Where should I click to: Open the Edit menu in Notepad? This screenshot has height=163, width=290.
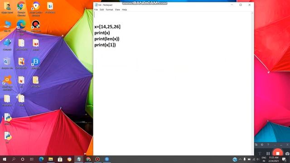pyautogui.click(x=101, y=10)
